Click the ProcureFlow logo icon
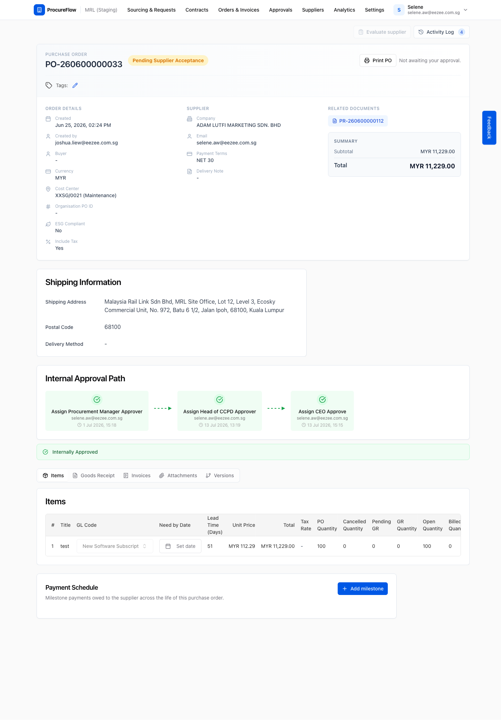Image resolution: width=501 pixels, height=725 pixels. coord(39,10)
